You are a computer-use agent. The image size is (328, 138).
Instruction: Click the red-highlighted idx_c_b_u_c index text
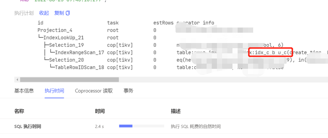[271, 53]
